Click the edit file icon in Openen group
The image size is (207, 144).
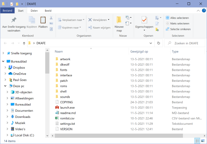(x=157, y=23)
